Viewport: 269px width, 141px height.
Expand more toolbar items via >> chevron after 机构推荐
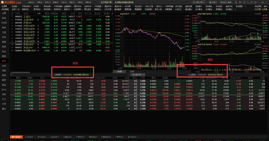(x=245, y=6)
